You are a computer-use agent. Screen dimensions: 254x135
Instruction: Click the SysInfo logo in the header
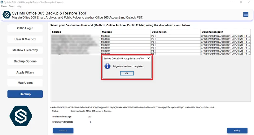(7, 15)
